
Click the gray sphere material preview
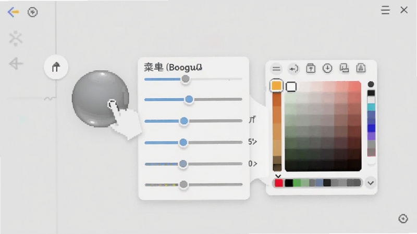100,99
